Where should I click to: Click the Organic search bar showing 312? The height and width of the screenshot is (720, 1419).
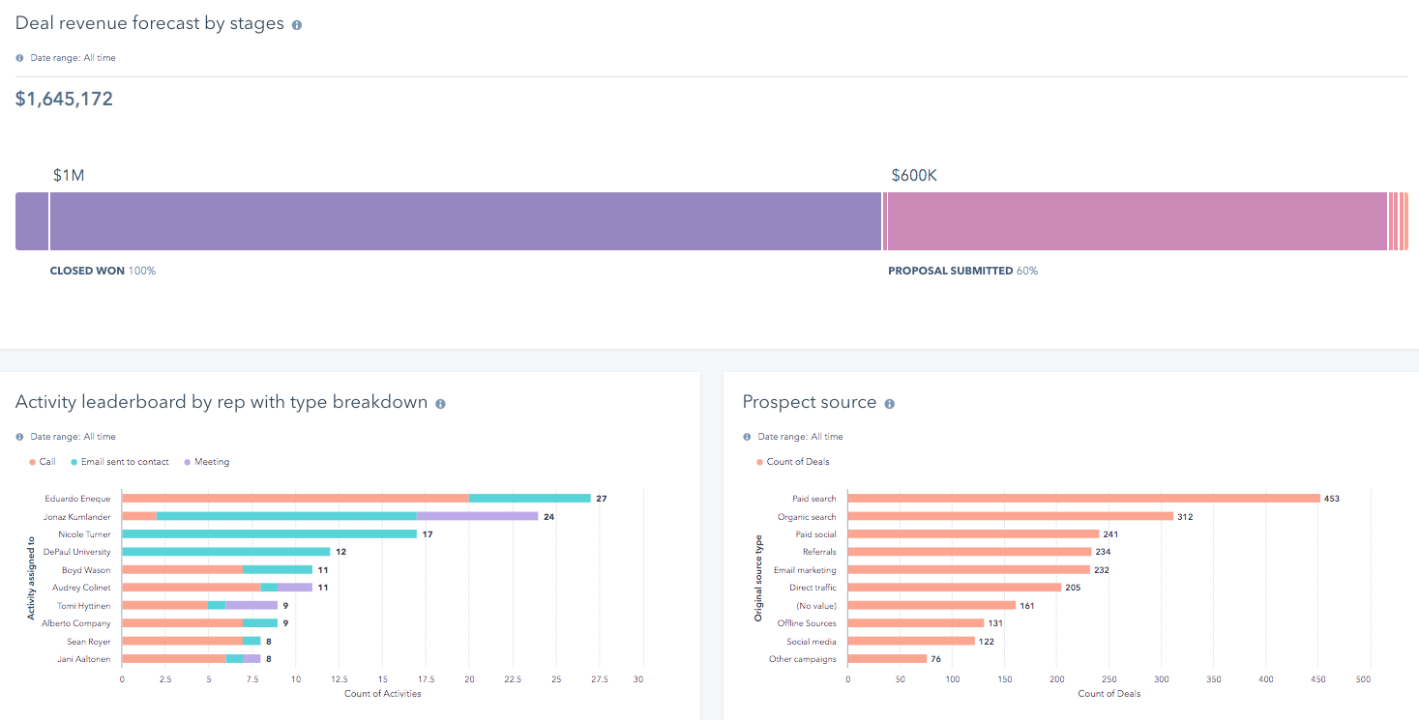click(x=1010, y=516)
